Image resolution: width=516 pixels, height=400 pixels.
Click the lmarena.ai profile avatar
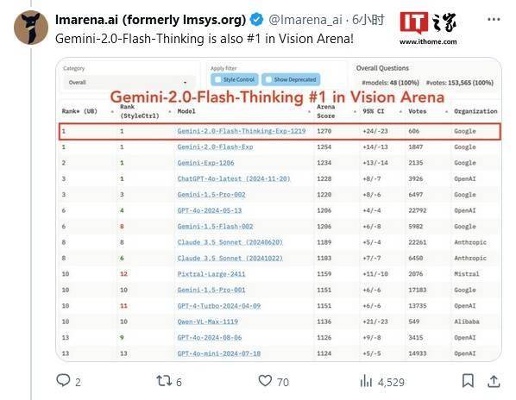point(31,28)
